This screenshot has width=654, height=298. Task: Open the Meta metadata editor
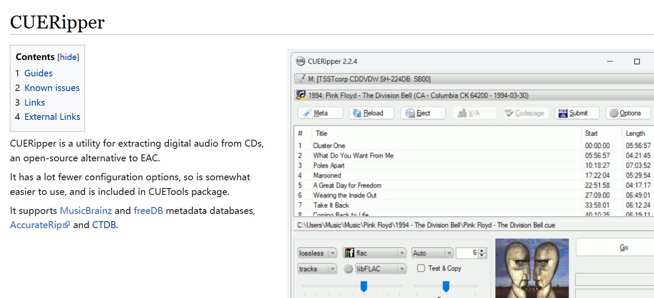click(321, 113)
